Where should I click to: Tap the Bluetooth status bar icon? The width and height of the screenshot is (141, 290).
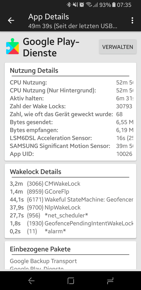(69, 5)
